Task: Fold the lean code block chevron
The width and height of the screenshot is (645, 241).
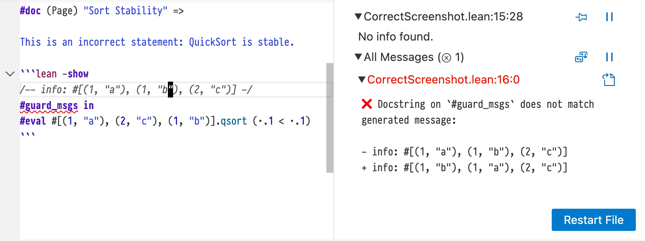Action: [10, 74]
